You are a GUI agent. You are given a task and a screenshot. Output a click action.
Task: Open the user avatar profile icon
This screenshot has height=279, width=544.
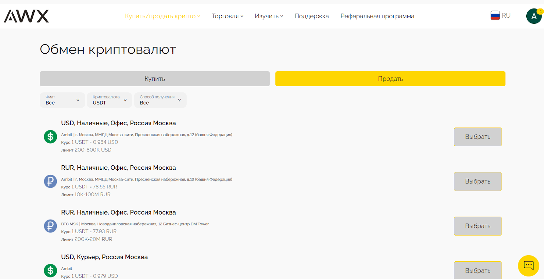[533, 16]
